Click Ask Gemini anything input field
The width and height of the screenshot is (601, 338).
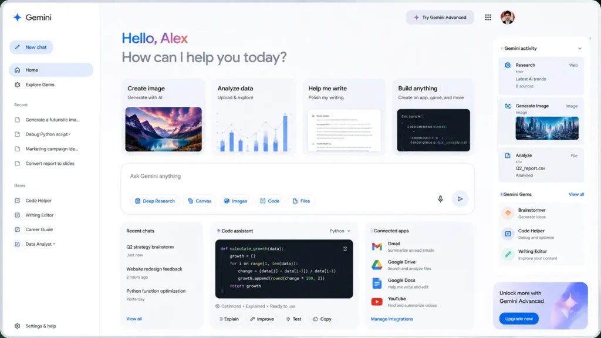tap(298, 176)
